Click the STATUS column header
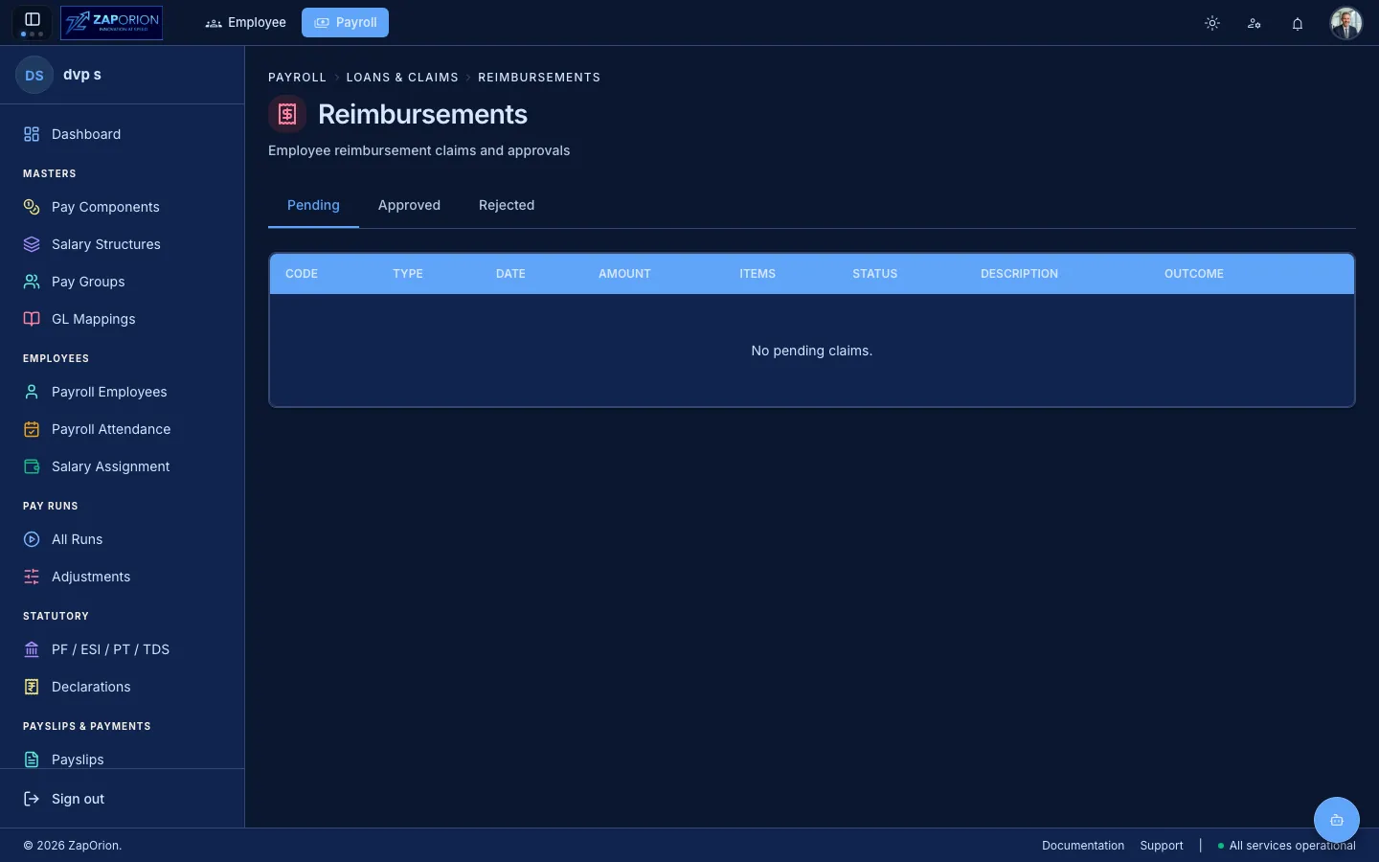 (875, 274)
